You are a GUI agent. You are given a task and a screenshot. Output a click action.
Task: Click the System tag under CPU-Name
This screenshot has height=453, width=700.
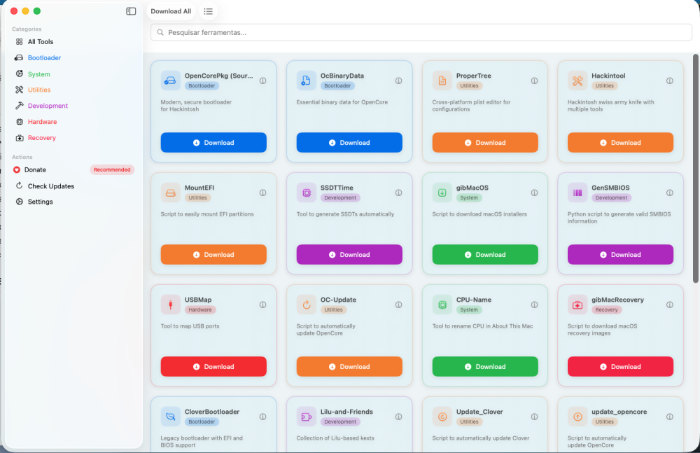point(469,309)
